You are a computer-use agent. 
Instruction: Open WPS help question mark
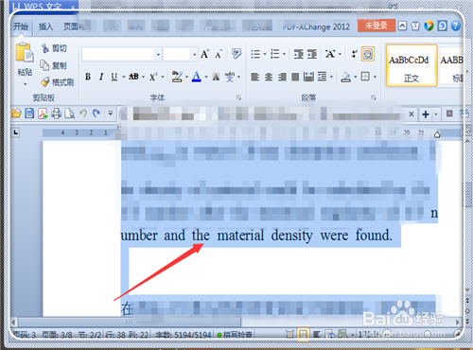click(455, 26)
